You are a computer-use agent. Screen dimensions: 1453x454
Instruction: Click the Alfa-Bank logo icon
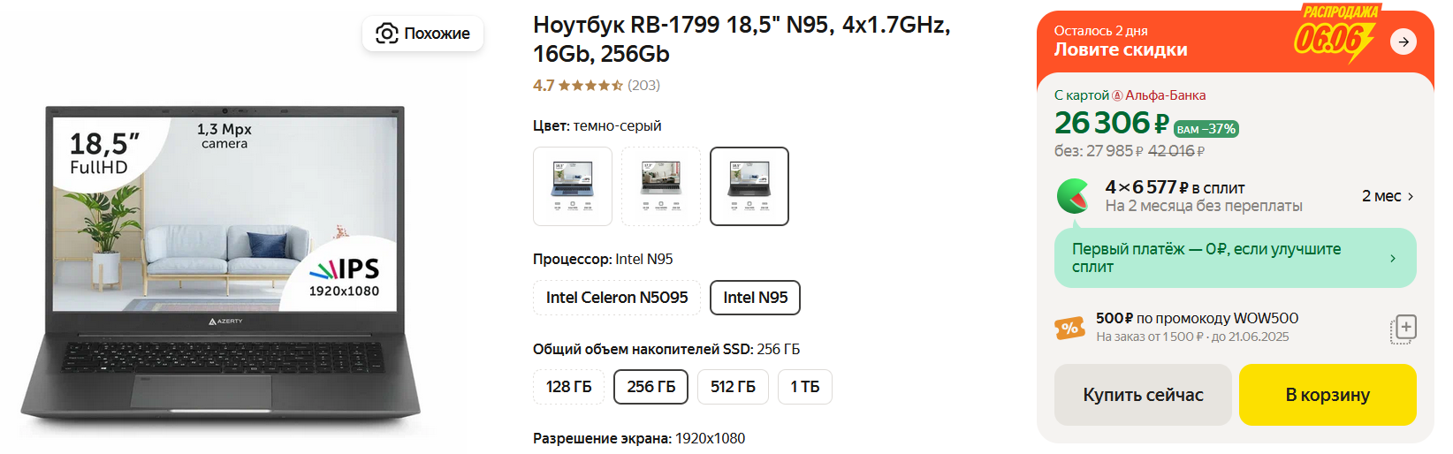pos(1117,95)
